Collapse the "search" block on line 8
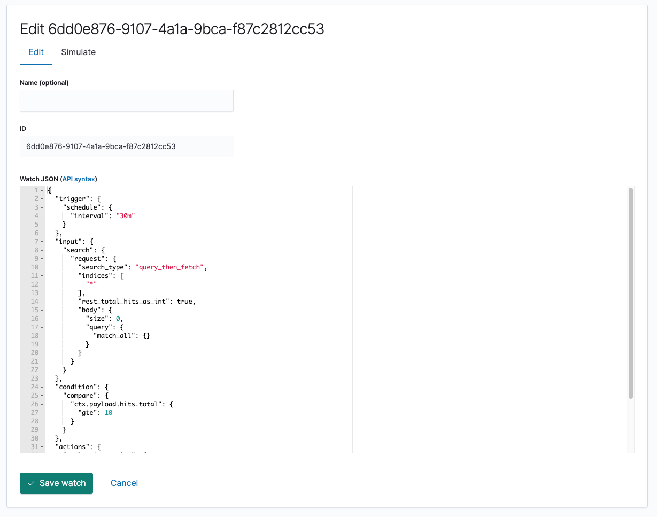The width and height of the screenshot is (657, 517). [42, 250]
